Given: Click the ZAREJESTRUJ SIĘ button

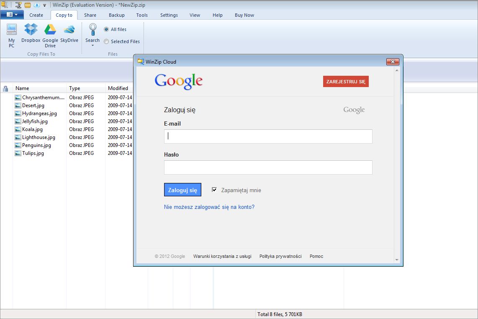Looking at the screenshot, I should coord(346,82).
